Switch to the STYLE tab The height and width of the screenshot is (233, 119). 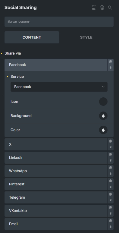86,37
